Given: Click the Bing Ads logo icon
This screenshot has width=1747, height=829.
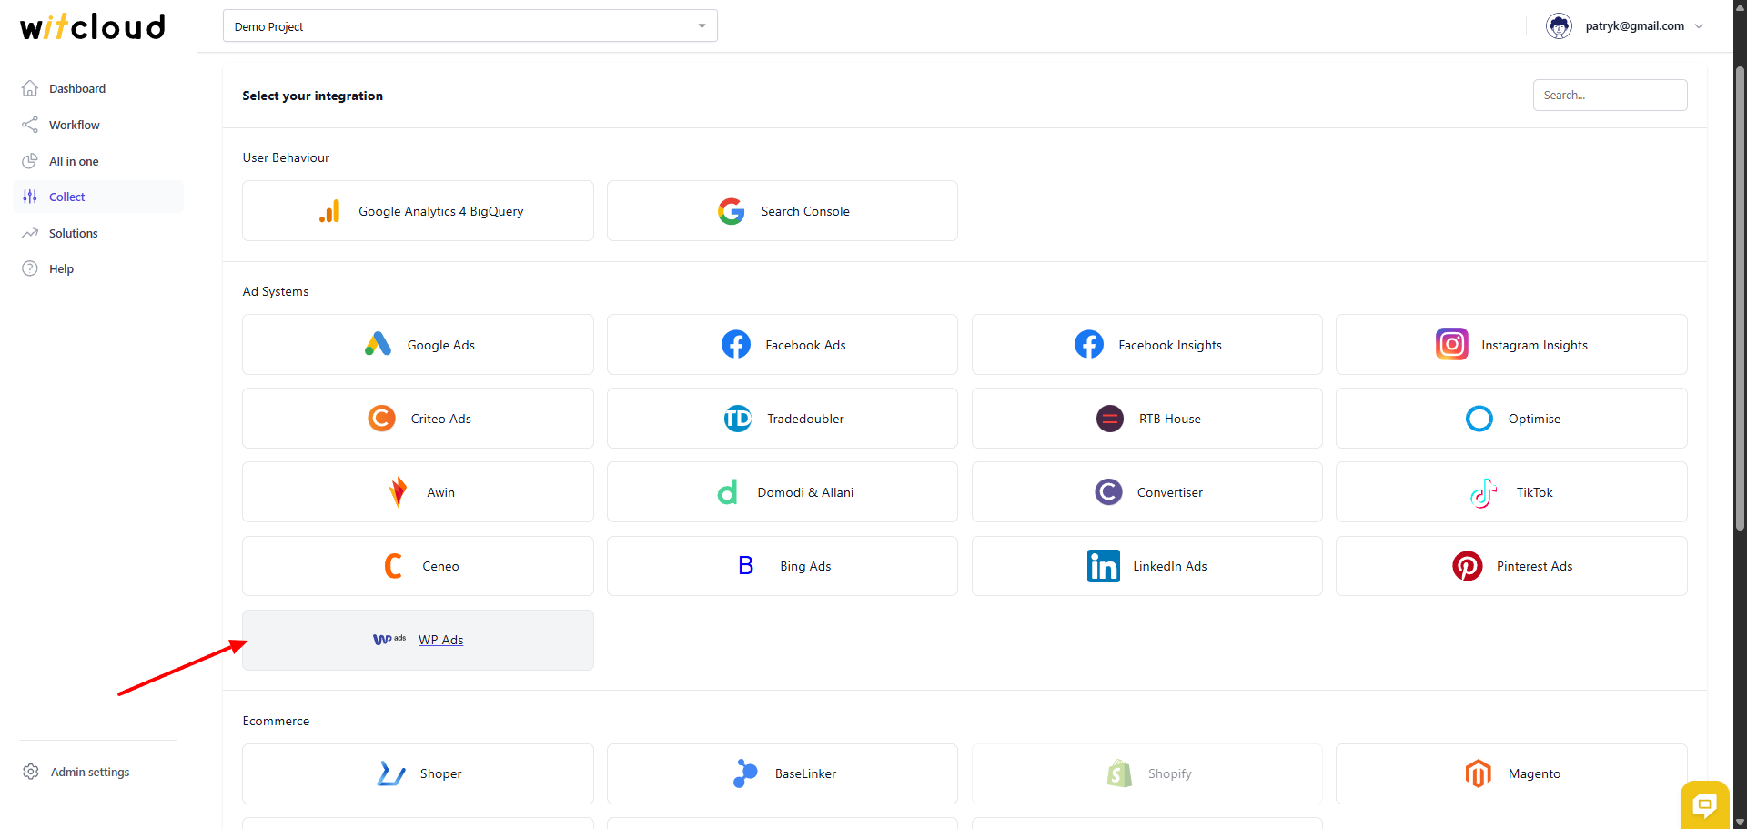Looking at the screenshot, I should (x=746, y=566).
